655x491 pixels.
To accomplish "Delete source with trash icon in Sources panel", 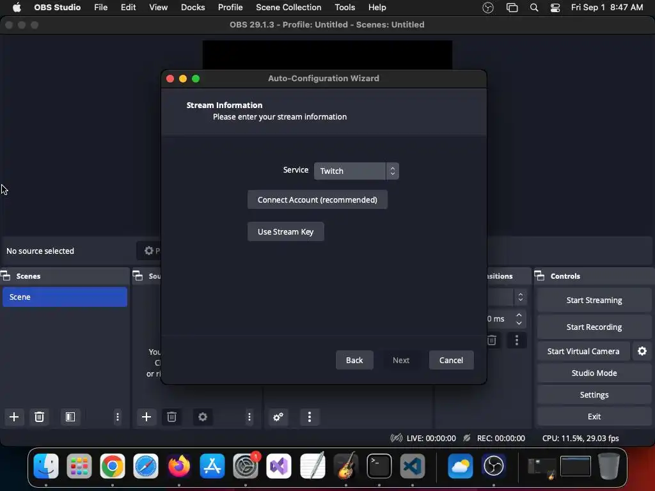I will [x=171, y=417].
